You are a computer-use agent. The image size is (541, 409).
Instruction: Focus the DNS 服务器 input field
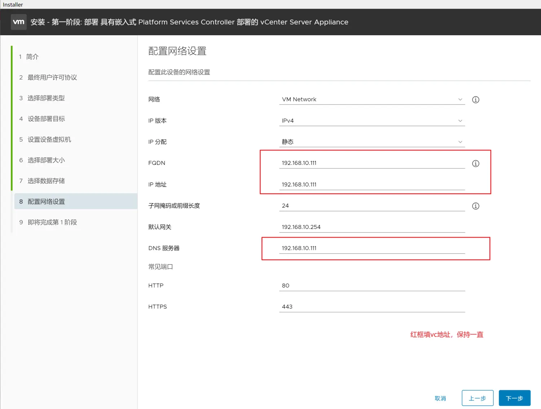click(x=372, y=248)
